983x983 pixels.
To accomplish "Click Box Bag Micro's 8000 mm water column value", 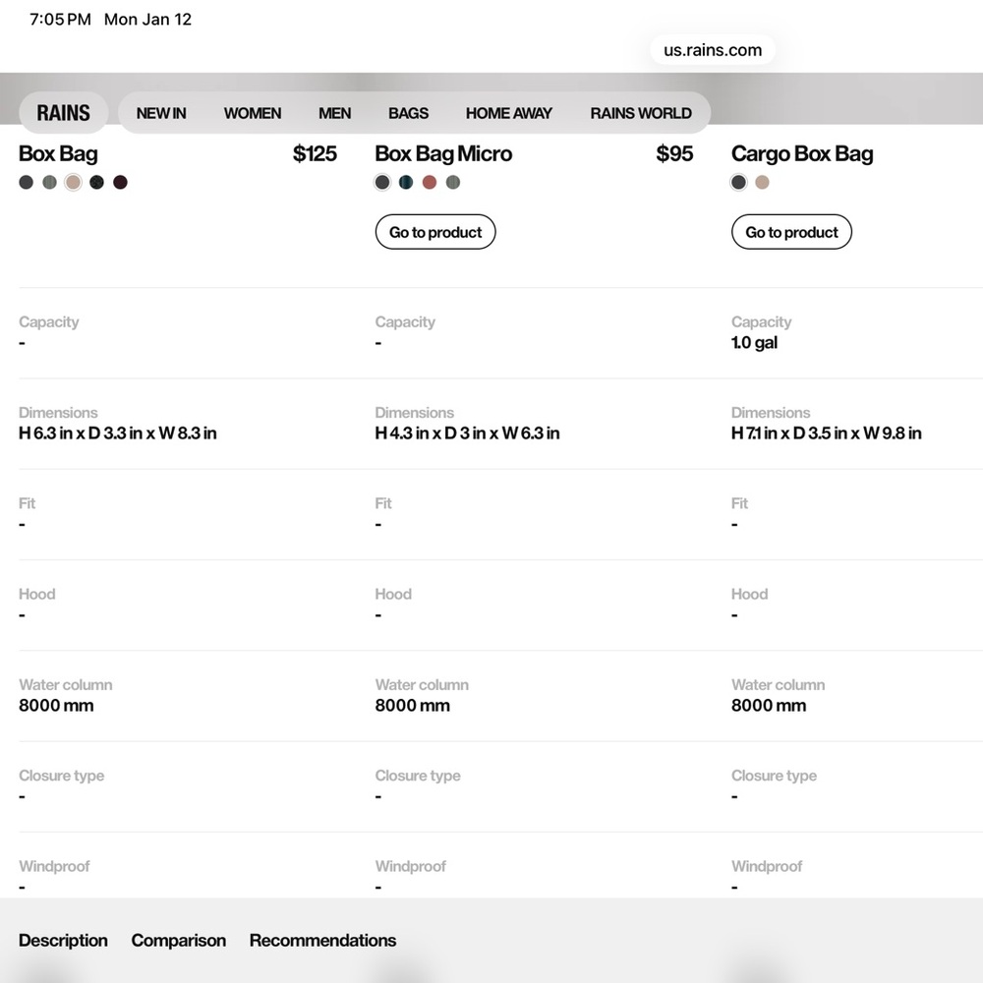I will pyautogui.click(x=413, y=706).
